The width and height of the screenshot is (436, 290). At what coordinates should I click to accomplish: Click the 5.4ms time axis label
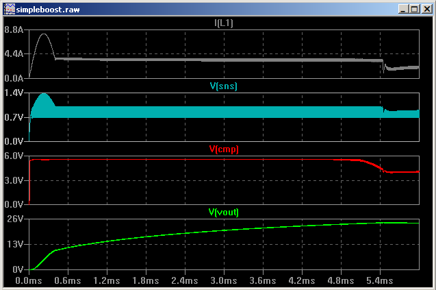coord(380,280)
